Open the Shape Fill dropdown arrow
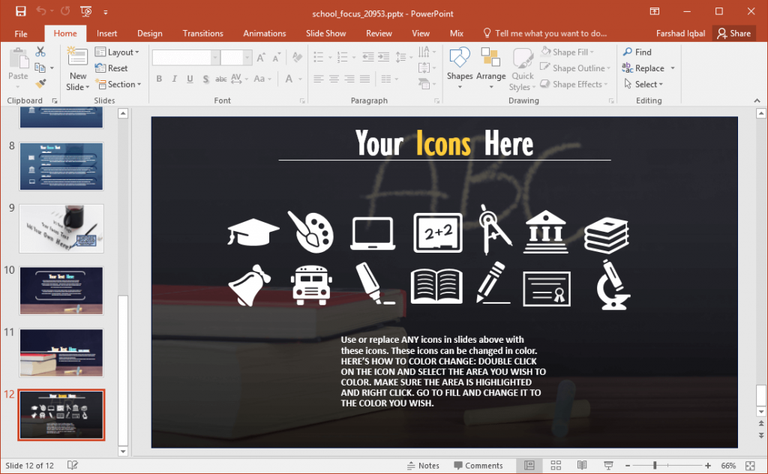Image resolution: width=768 pixels, height=474 pixels. pyautogui.click(x=592, y=51)
